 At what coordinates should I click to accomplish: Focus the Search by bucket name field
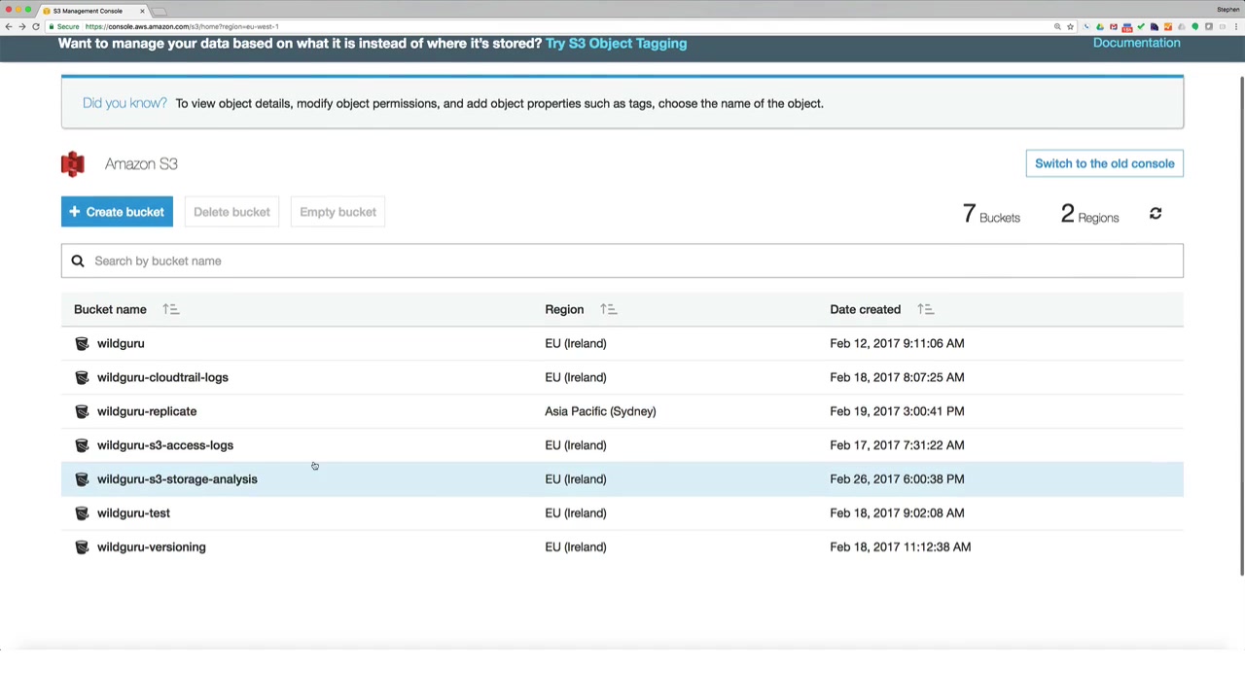[x=622, y=261]
